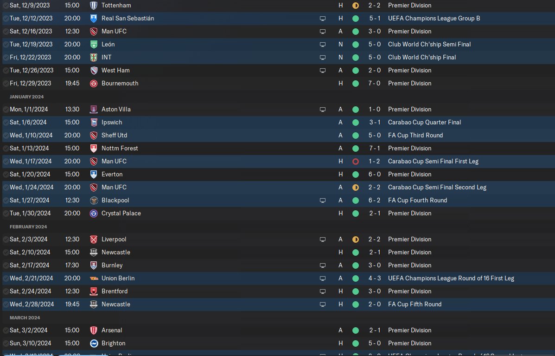The image size is (555, 356).
Task: Click the yellow draw indicator for Liverpool match
Action: tap(355, 239)
